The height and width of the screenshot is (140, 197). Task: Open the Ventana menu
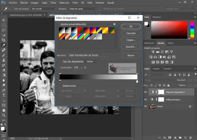point(100,3)
